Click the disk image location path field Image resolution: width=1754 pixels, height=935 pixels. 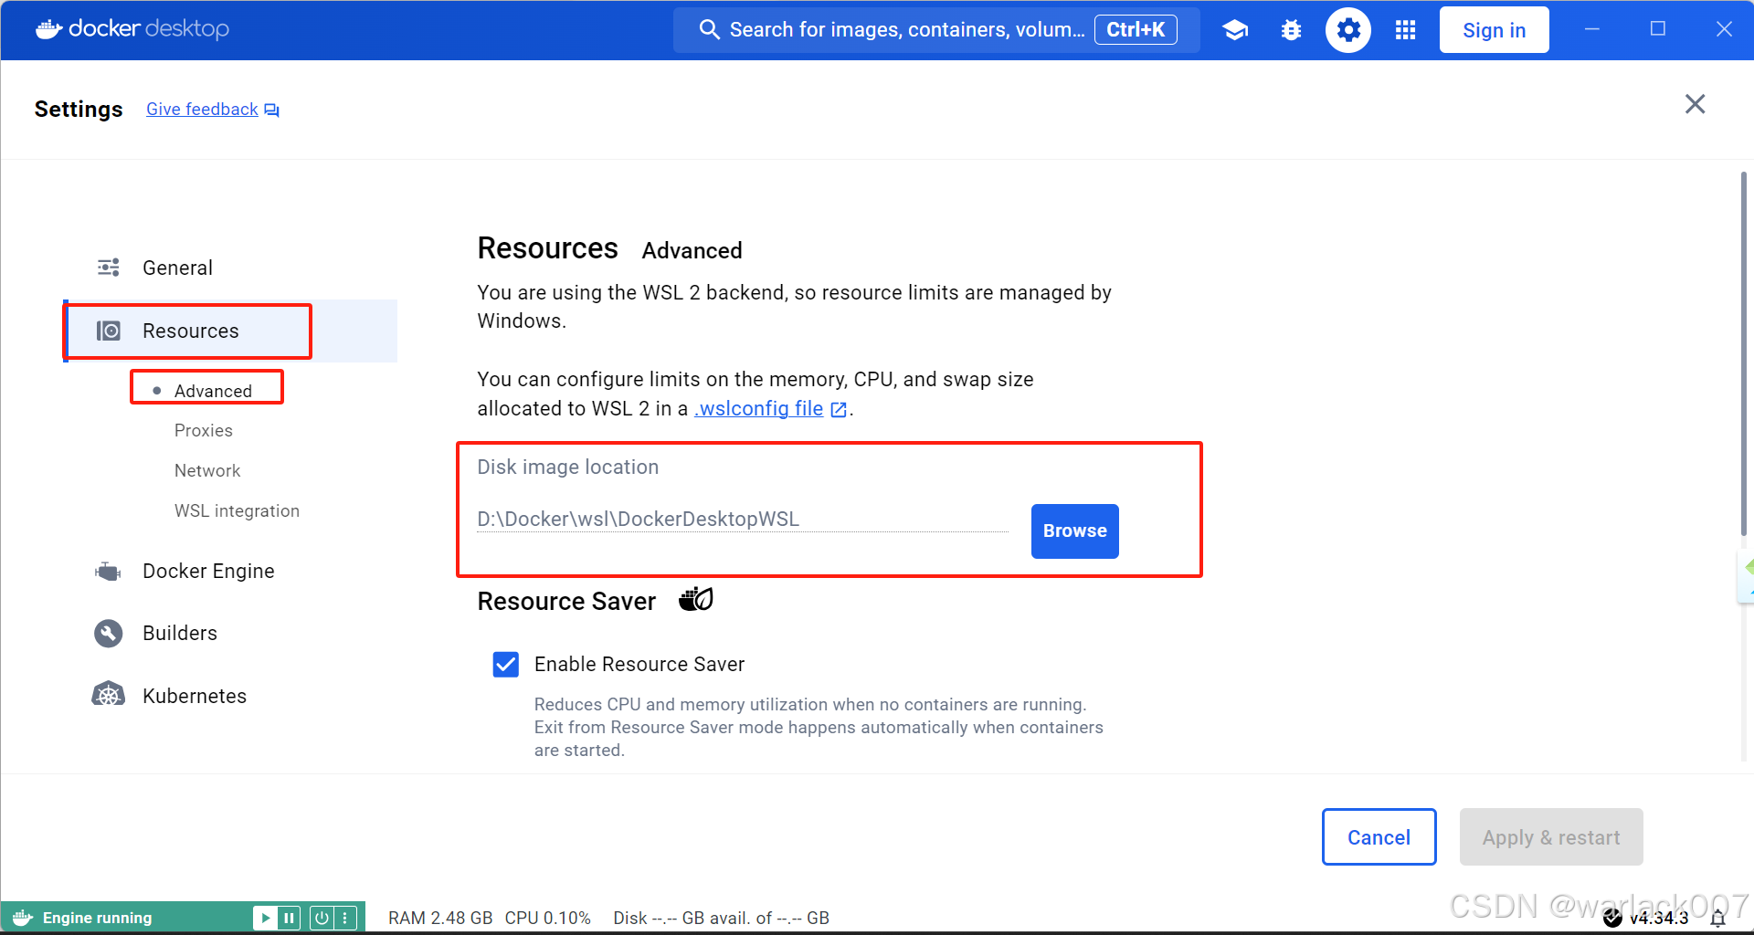pyautogui.click(x=742, y=519)
